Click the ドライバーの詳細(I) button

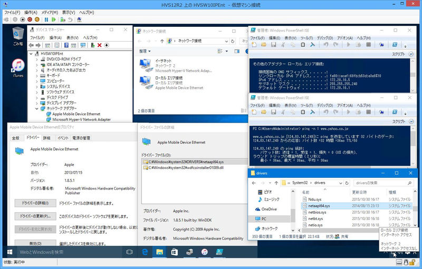click(35, 203)
